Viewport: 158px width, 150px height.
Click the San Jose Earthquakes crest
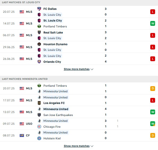[x=39, y=115]
